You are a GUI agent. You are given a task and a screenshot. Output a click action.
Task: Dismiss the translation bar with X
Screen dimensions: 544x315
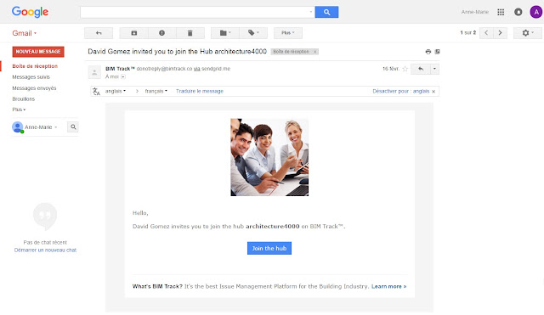pyautogui.click(x=433, y=92)
